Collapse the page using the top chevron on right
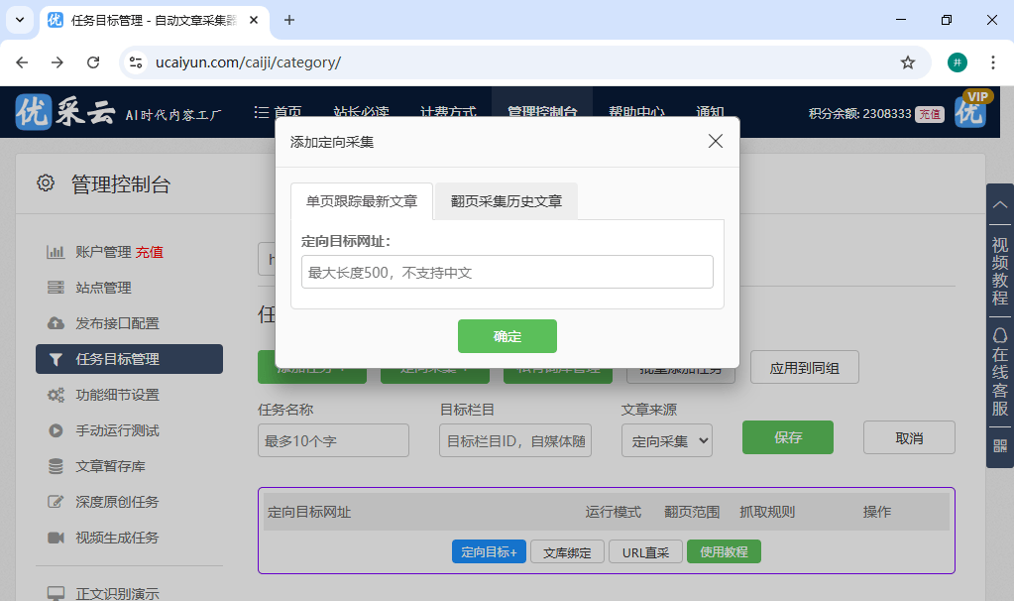The height and width of the screenshot is (601, 1014). 999,204
